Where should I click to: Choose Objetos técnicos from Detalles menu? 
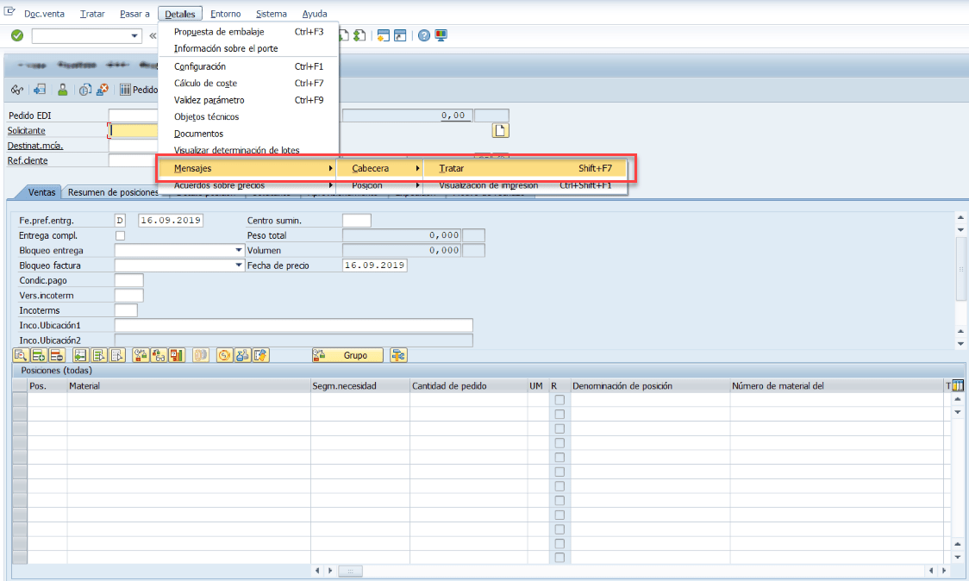(x=248, y=117)
